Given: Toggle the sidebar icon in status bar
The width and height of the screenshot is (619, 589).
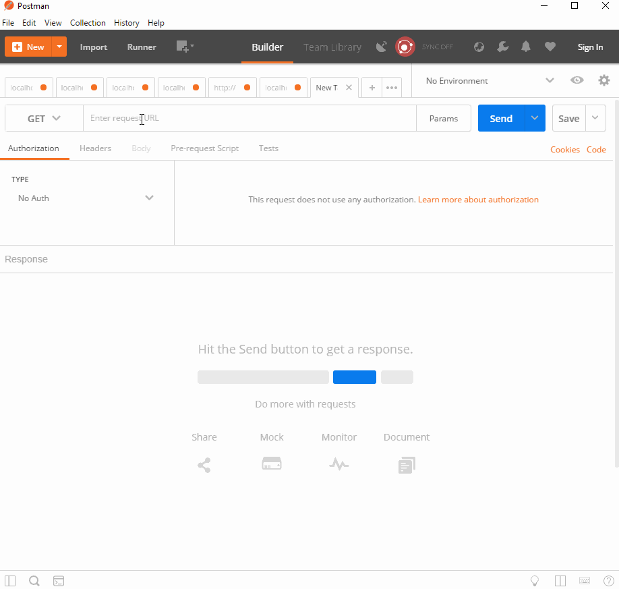Looking at the screenshot, I should coord(10,581).
